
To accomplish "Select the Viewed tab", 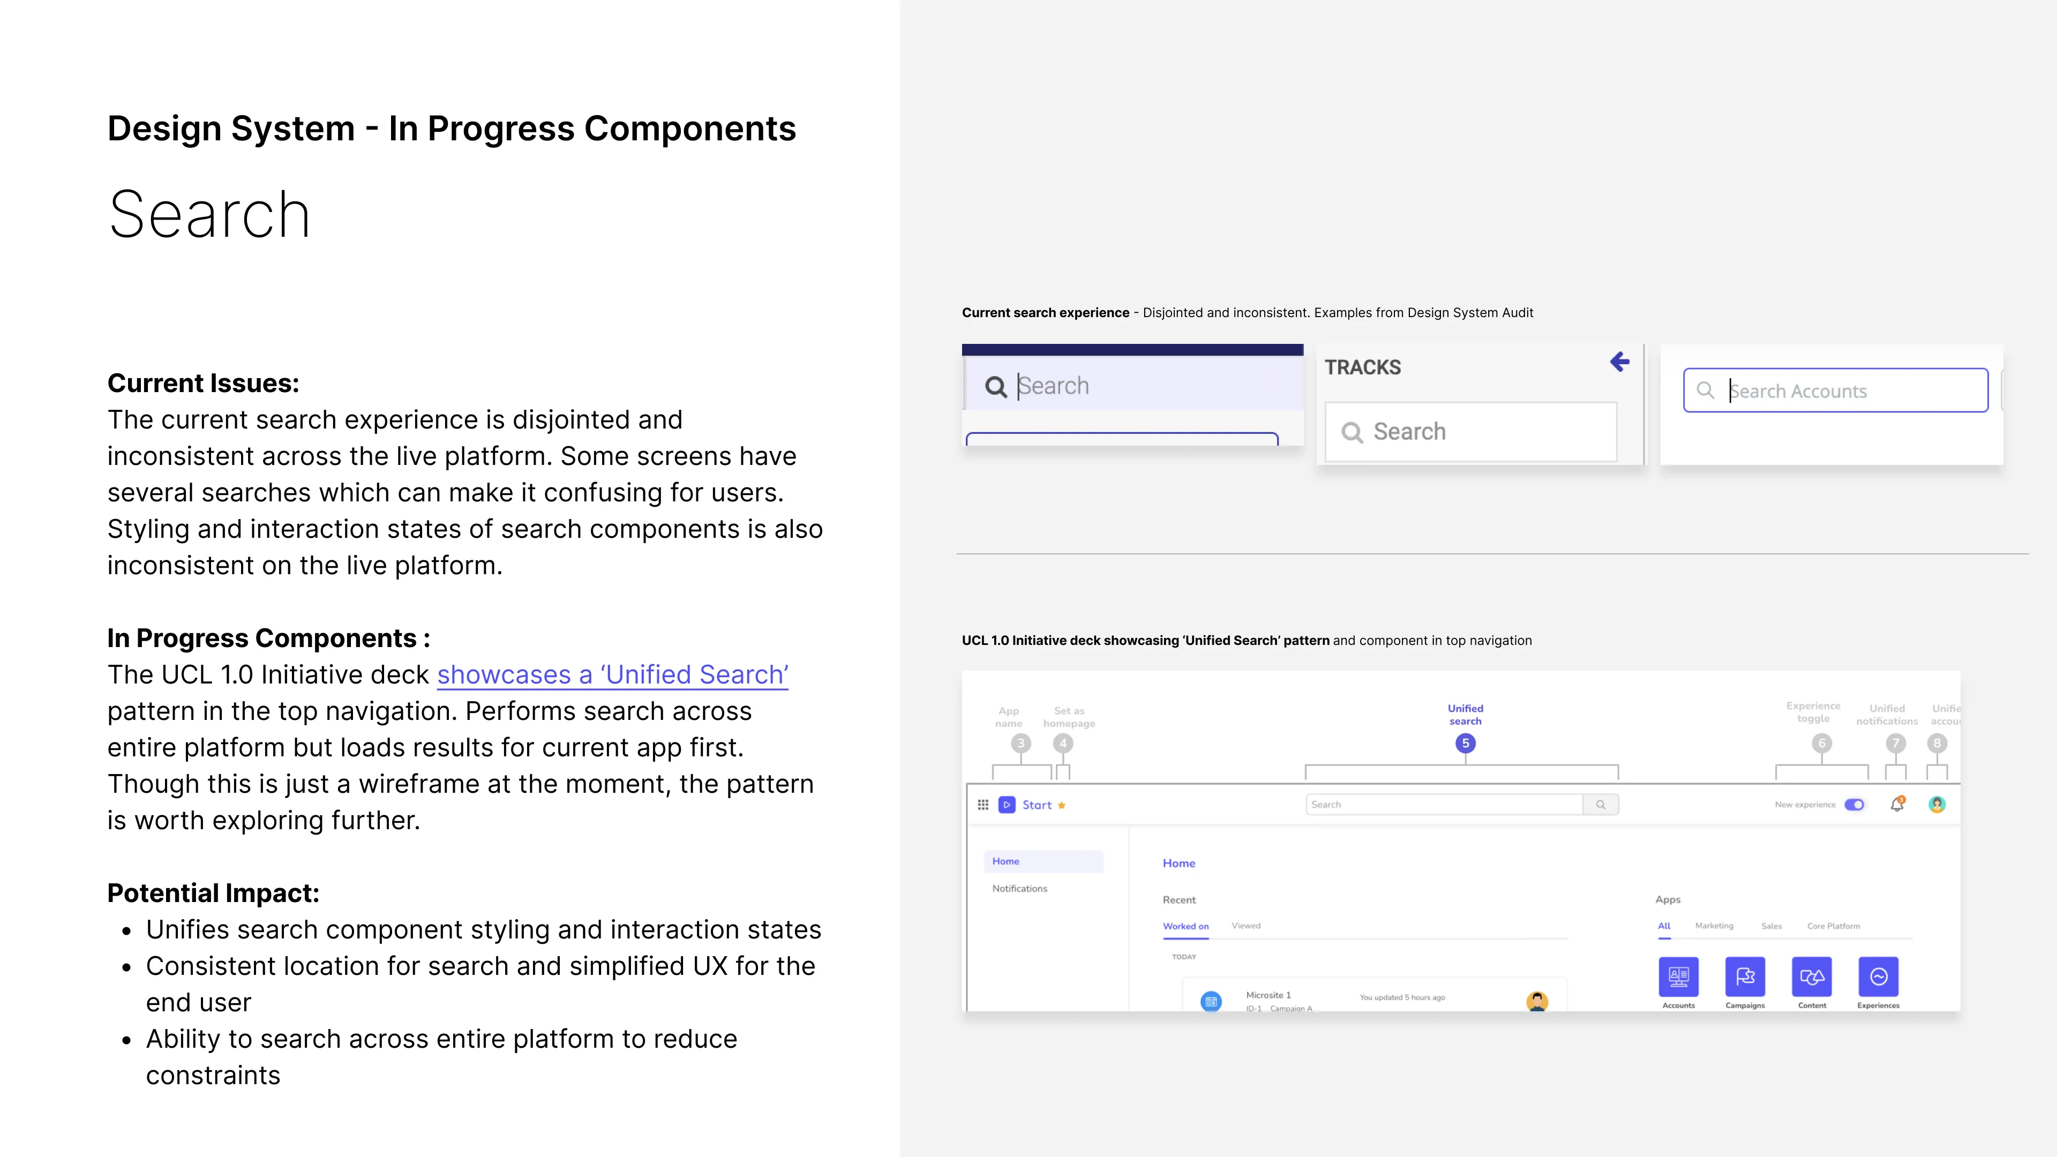I will (1245, 926).
